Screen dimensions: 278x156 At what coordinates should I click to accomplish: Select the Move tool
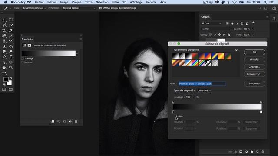4,20
